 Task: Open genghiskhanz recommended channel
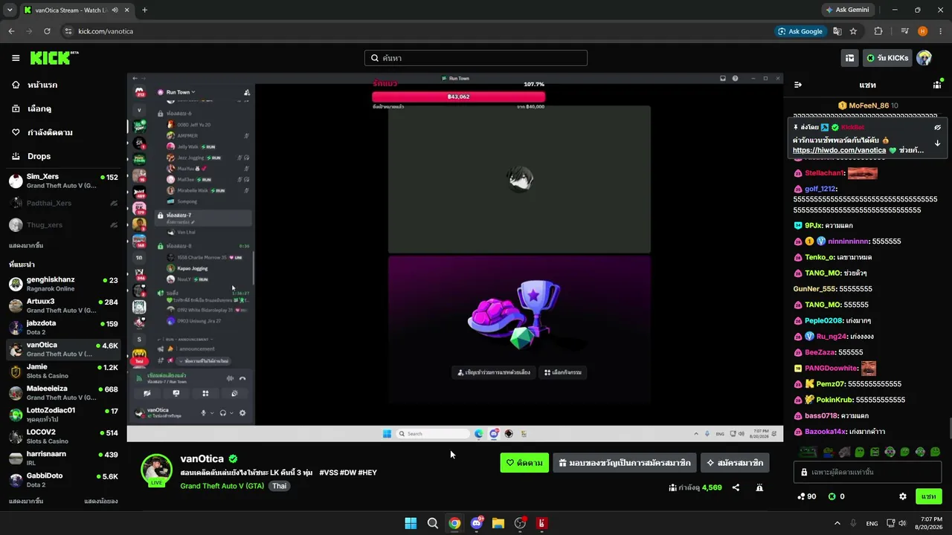tap(63, 284)
